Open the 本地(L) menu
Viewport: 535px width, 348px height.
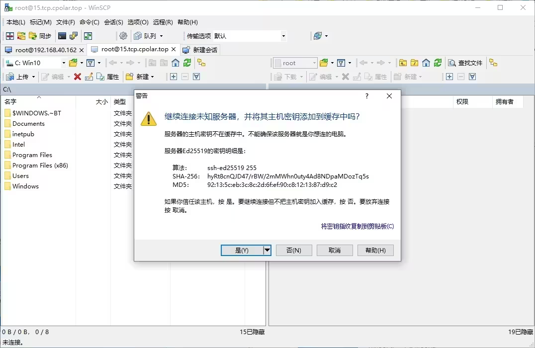(16, 22)
